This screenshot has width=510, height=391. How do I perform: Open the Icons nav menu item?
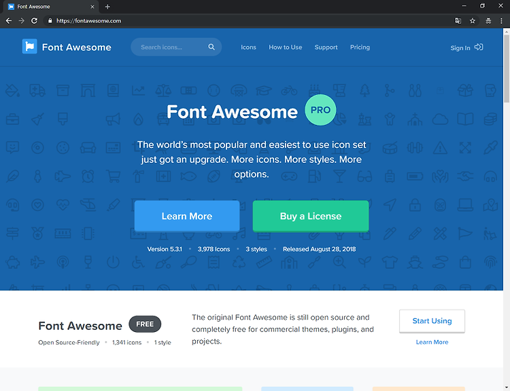click(248, 48)
